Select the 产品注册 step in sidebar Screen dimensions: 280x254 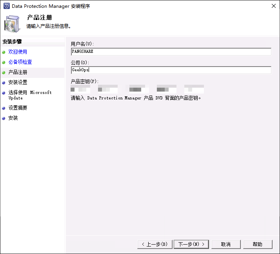point(18,72)
